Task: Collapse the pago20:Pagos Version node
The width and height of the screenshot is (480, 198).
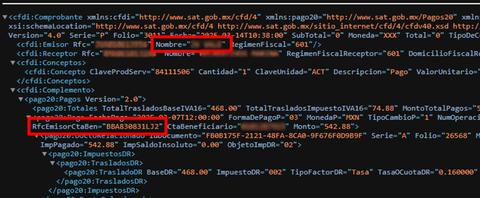Action: [x=21, y=100]
